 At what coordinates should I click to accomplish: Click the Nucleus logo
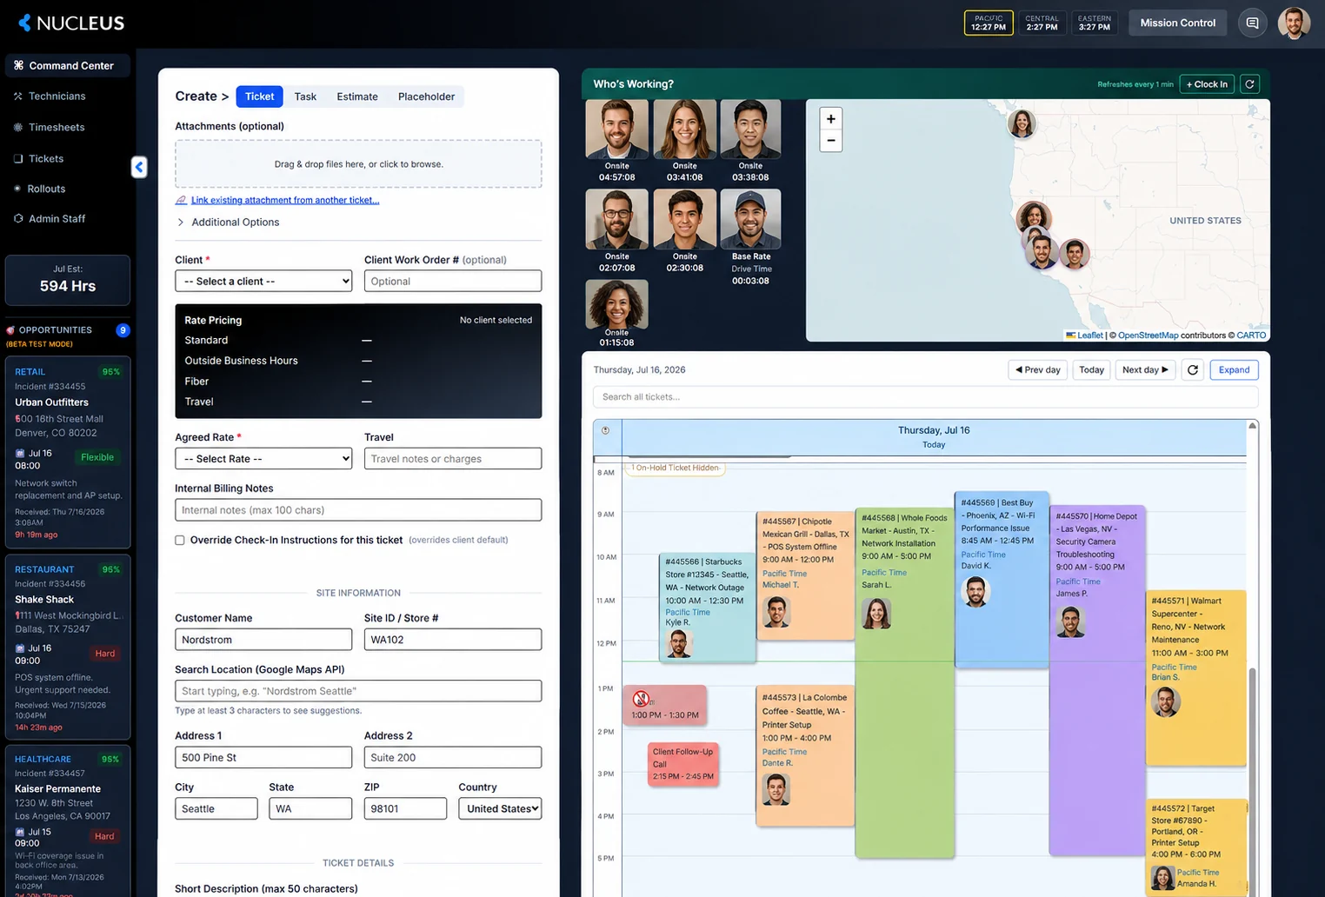tap(71, 23)
